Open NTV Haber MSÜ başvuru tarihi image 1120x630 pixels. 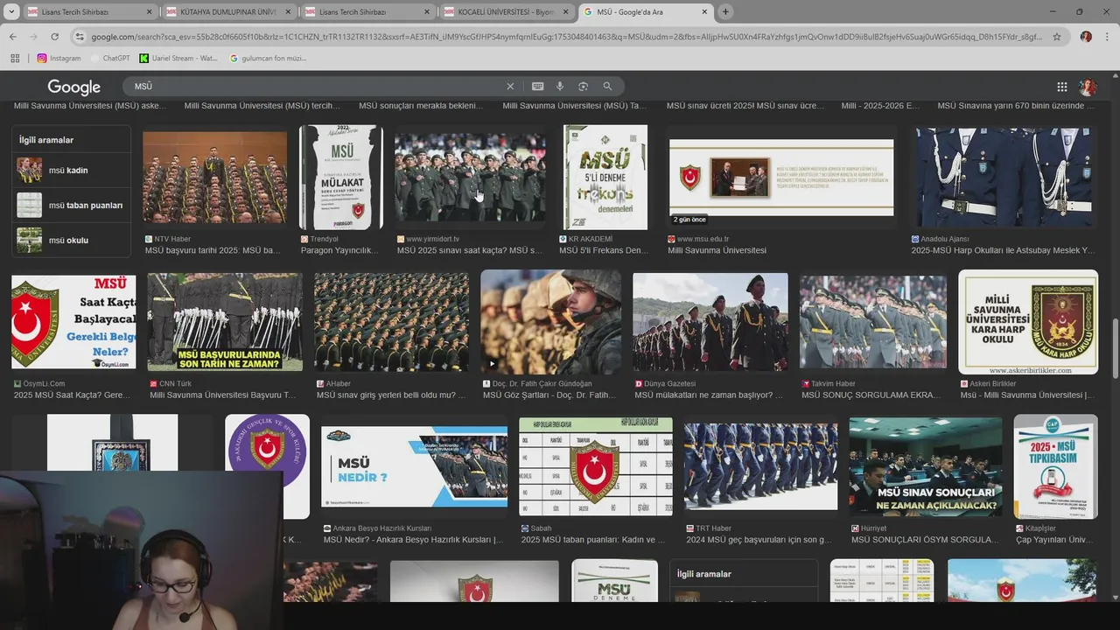point(214,178)
